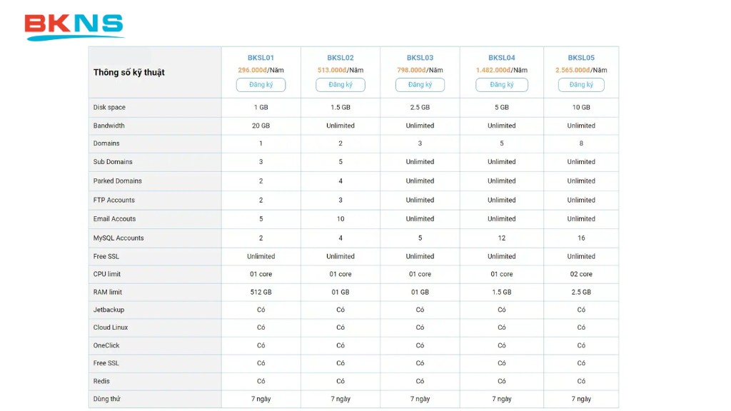
Task: Click the Cloud Linux row label
Action: [x=111, y=328]
